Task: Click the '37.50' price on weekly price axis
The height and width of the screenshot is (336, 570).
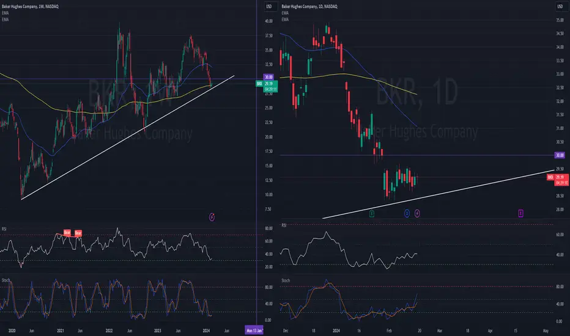Action: coord(268,35)
